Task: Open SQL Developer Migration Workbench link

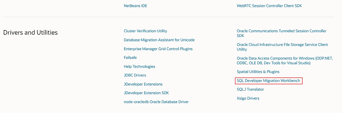Action: (x=269, y=80)
